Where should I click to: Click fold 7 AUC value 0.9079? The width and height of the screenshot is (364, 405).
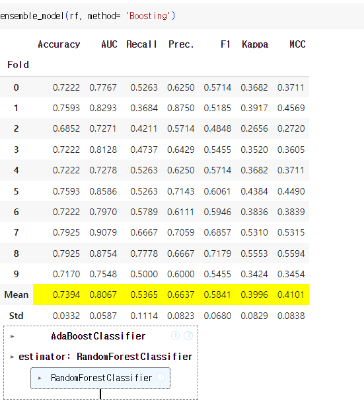[x=103, y=232]
